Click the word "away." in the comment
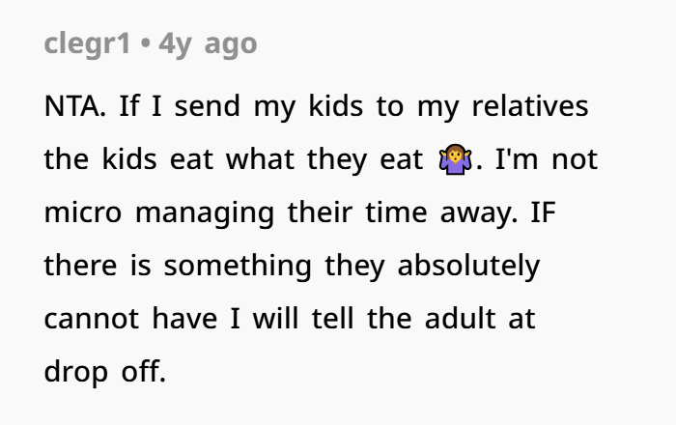 [479, 213]
